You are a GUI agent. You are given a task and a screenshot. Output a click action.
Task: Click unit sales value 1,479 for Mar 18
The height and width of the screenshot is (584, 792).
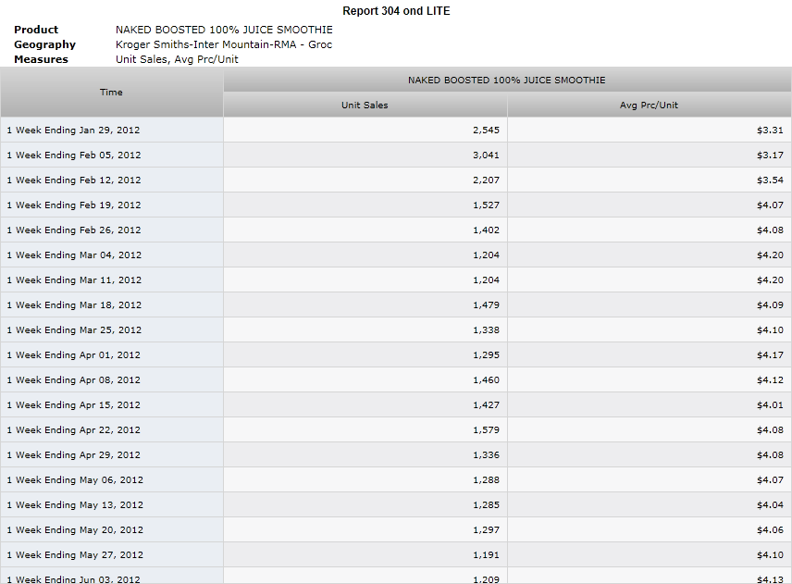coord(486,305)
